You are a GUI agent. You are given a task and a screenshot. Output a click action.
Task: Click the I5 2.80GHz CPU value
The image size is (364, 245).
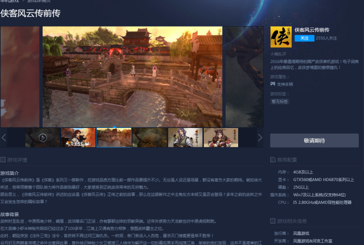(x=322, y=202)
